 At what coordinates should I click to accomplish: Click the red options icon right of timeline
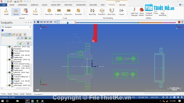point(179,22)
